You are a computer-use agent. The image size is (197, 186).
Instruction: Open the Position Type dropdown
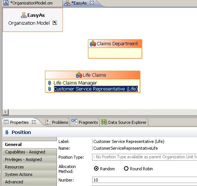[145, 157]
